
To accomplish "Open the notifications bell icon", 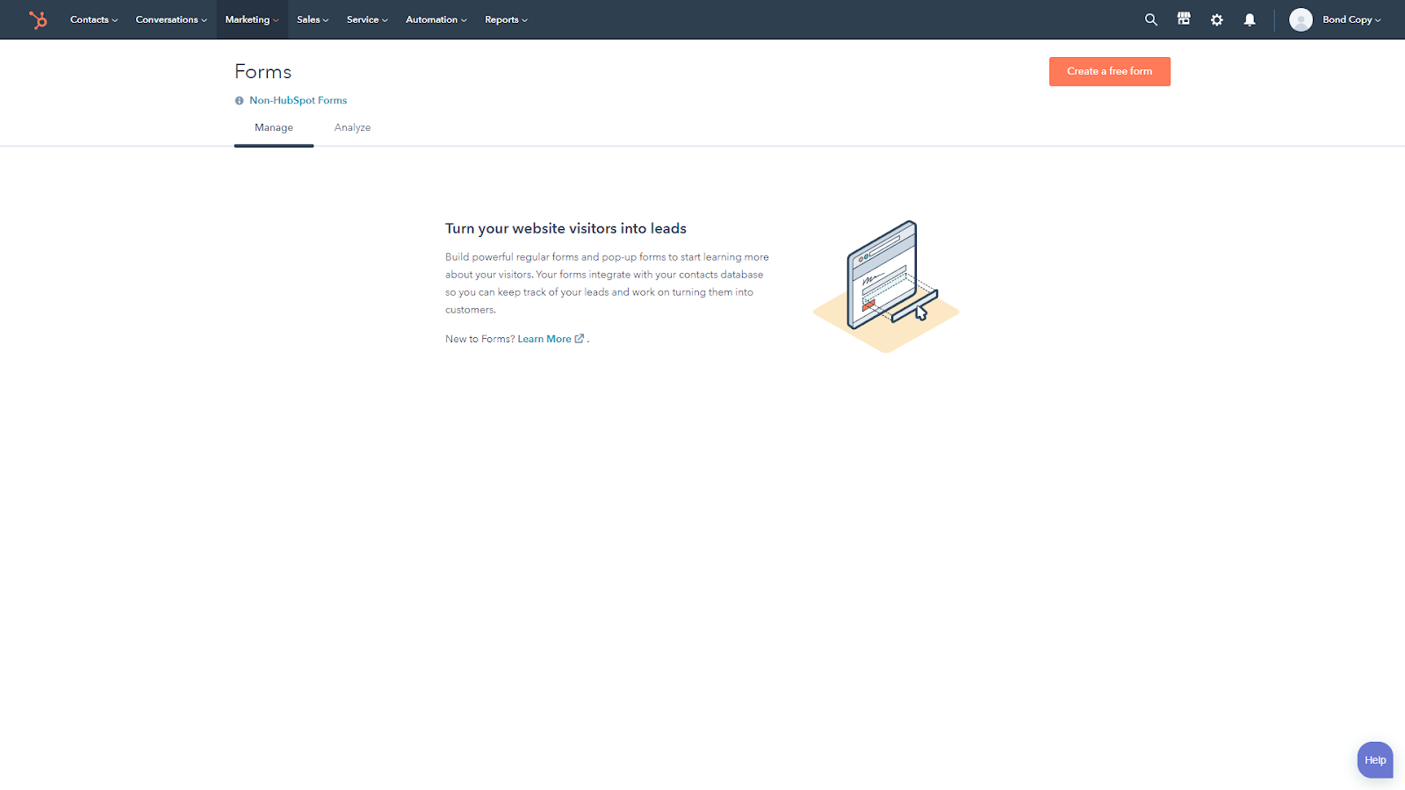I will (x=1250, y=19).
